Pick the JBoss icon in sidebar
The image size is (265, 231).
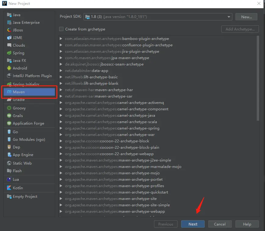(x=9, y=30)
